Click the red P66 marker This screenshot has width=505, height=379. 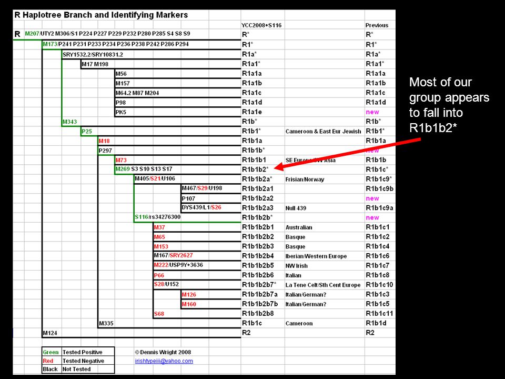click(x=159, y=275)
